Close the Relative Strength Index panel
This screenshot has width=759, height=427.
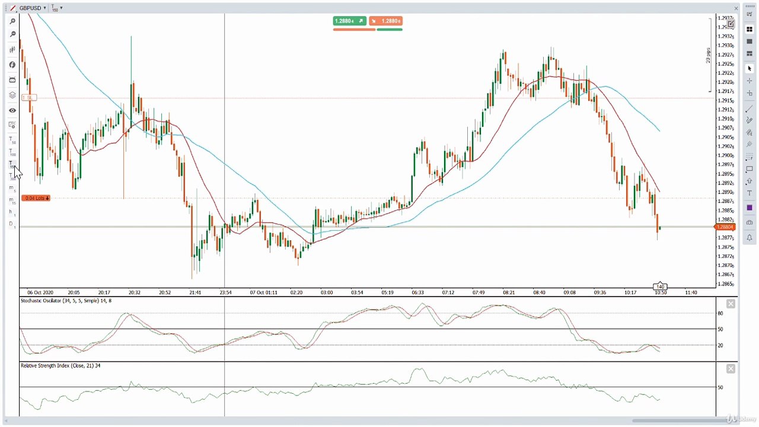[731, 369]
